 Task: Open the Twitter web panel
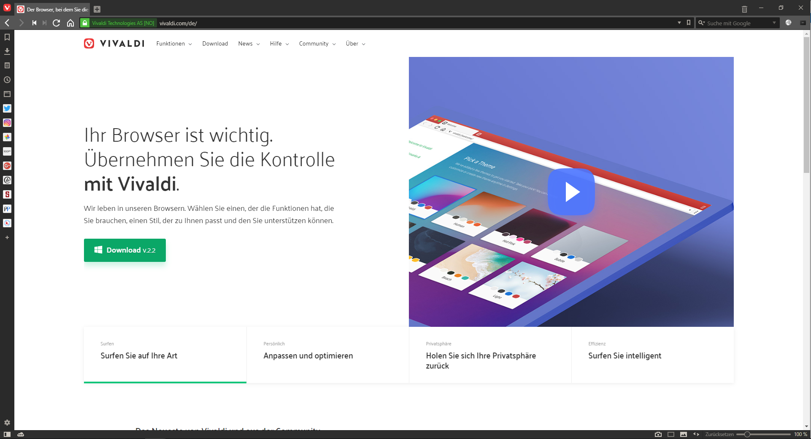tap(7, 108)
